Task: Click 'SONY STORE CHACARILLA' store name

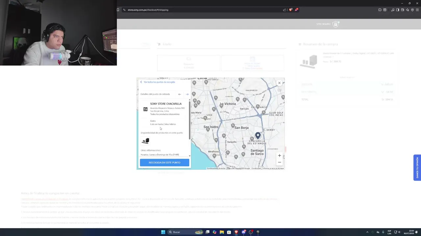Action: (x=166, y=104)
